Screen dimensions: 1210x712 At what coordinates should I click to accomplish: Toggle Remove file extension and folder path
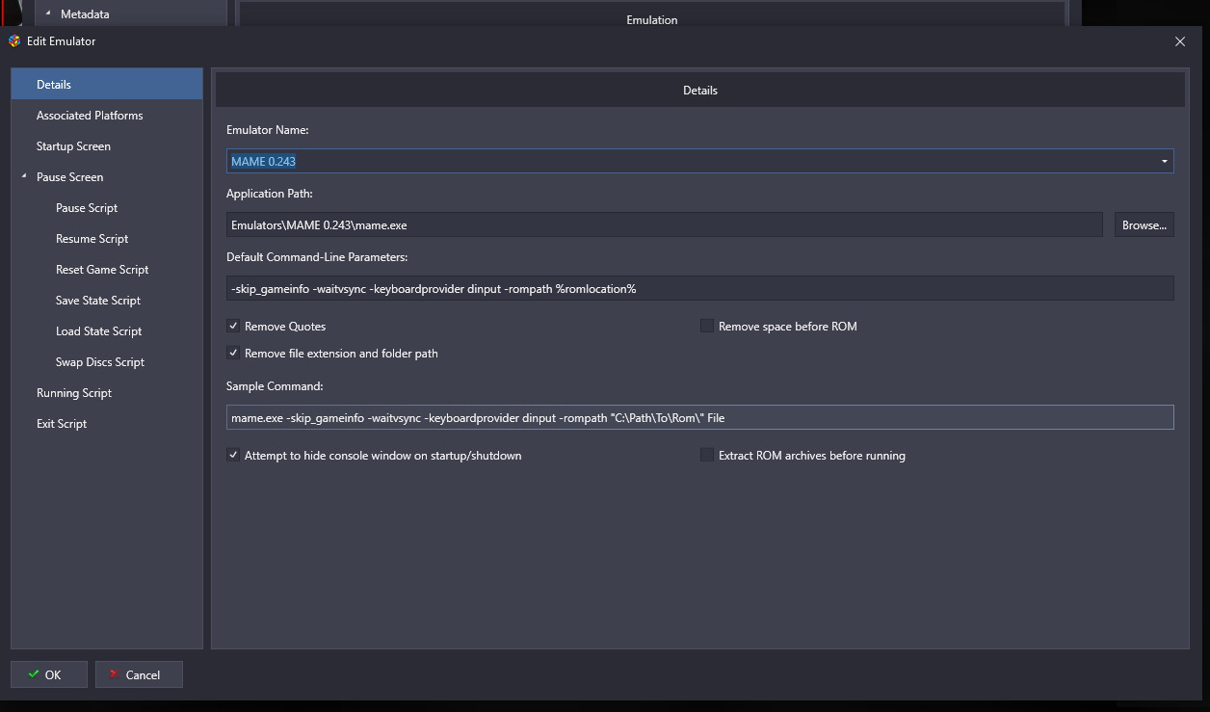point(233,353)
